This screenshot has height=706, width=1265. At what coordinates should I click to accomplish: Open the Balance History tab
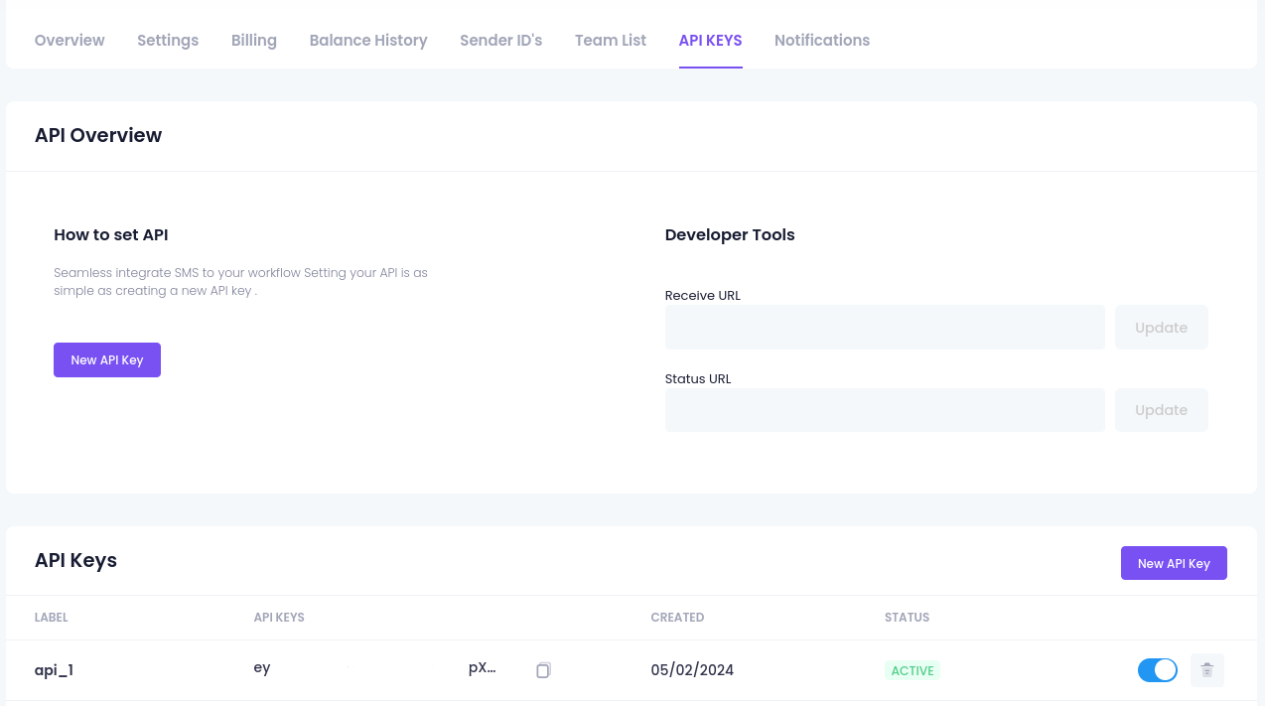(368, 41)
